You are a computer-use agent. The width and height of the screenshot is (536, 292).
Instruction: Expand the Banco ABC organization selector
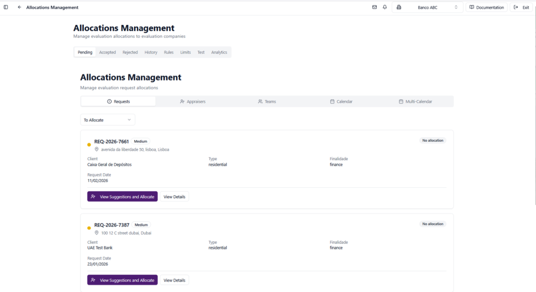(x=427, y=7)
